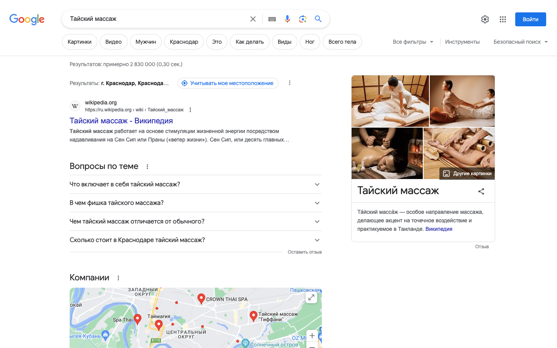Open Тайский массаж - Википедия result

(121, 121)
